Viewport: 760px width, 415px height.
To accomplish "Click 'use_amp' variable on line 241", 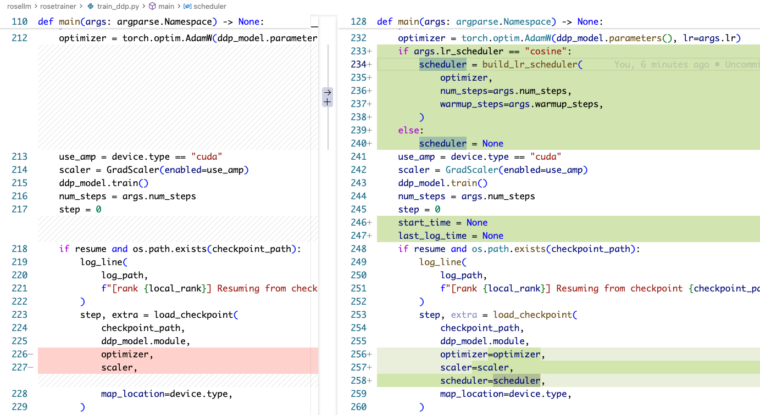I will [x=417, y=156].
